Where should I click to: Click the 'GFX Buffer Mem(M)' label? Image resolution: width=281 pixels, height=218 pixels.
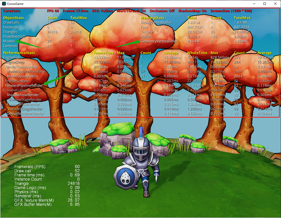(33, 204)
